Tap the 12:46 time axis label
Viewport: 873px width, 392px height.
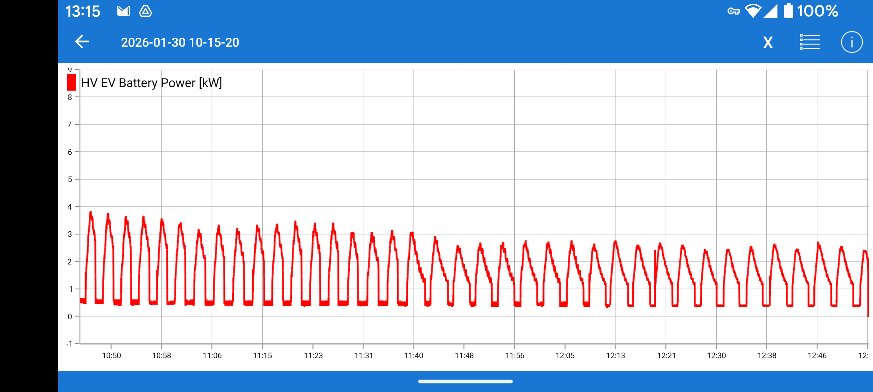click(817, 355)
